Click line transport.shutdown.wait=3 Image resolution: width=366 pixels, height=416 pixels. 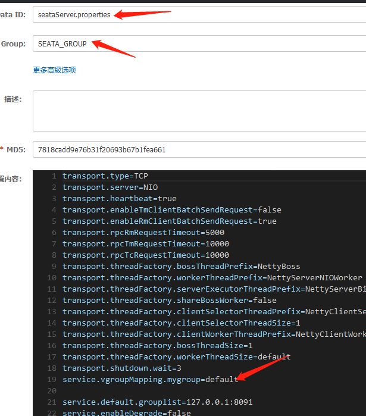pyautogui.click(x=122, y=368)
